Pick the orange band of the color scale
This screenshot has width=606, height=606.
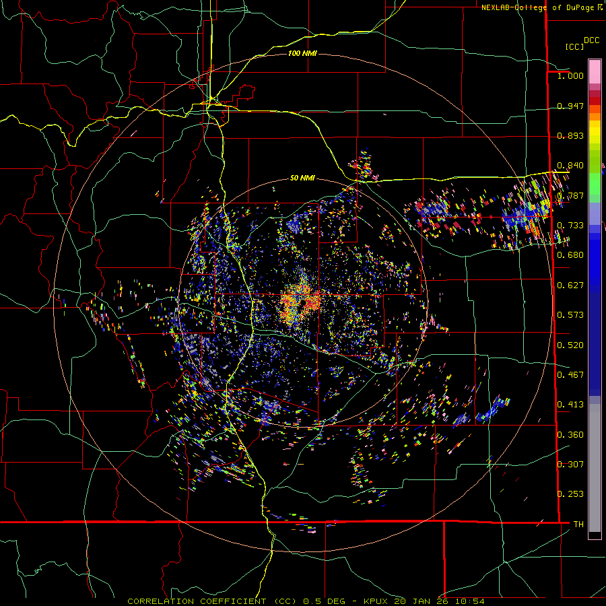595,113
